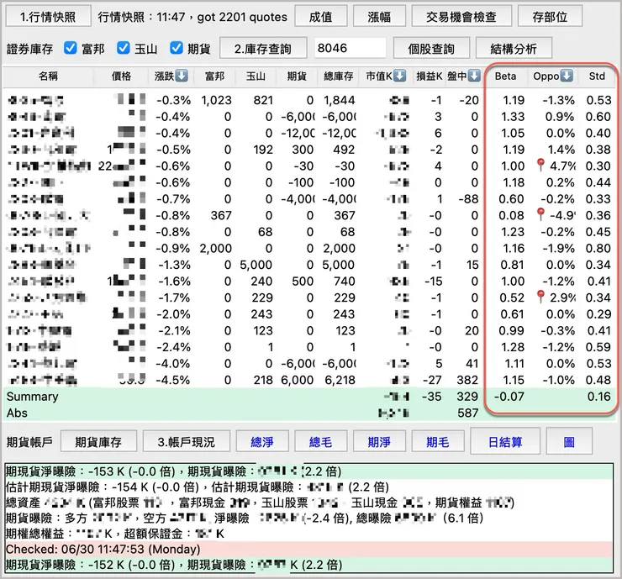
Task: Click the 3.帳戶現況 button
Action: tap(187, 442)
